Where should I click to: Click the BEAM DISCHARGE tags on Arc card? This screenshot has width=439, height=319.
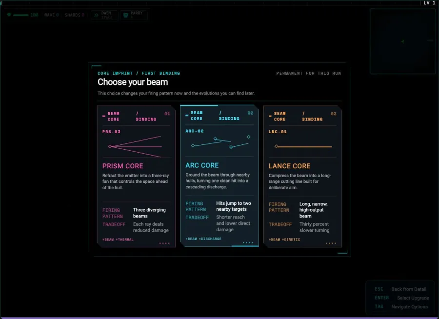tap(203, 239)
